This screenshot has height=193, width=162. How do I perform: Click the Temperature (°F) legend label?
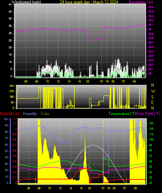pos(122,114)
